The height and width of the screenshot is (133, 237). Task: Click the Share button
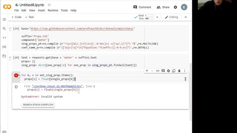(163, 7)
